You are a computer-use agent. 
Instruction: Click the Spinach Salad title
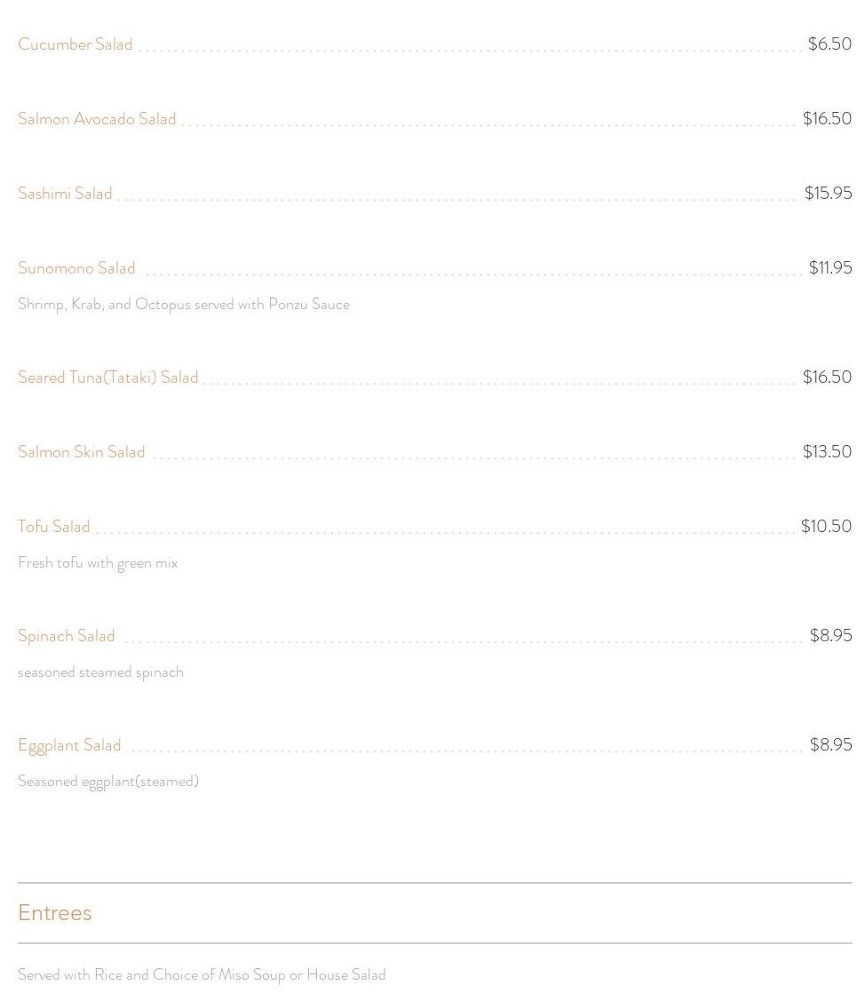[67, 637]
